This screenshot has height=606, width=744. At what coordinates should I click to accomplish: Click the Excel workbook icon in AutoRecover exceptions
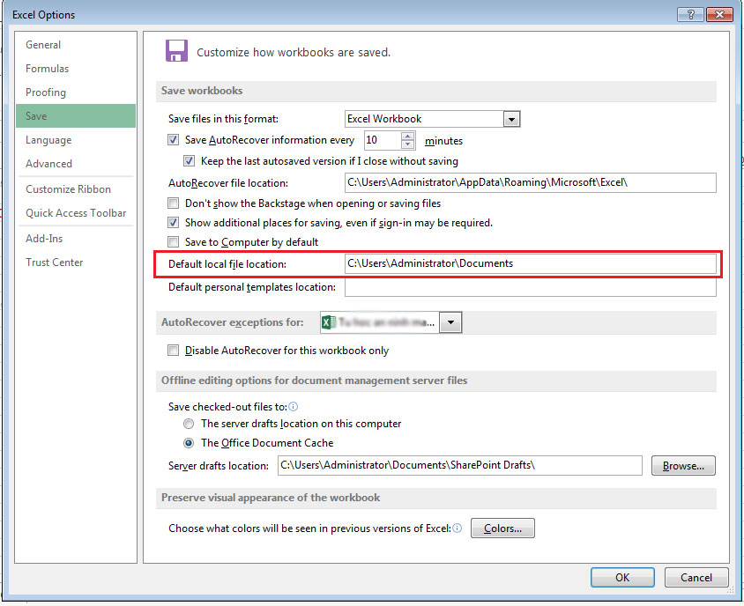(x=330, y=322)
